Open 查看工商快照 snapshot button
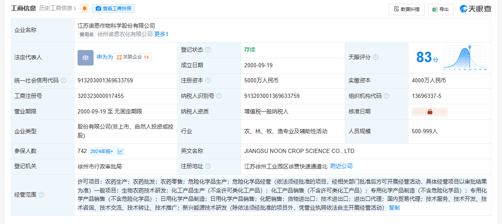 (x=114, y=8)
